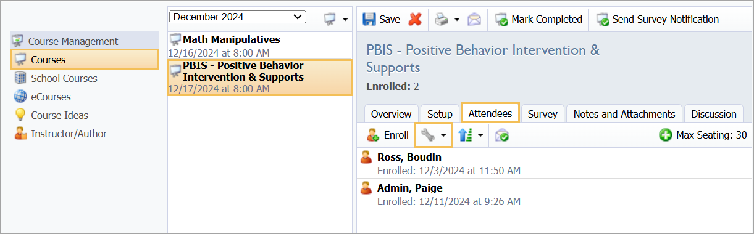
Task: Select Courses in the sidebar
Action: pos(85,60)
